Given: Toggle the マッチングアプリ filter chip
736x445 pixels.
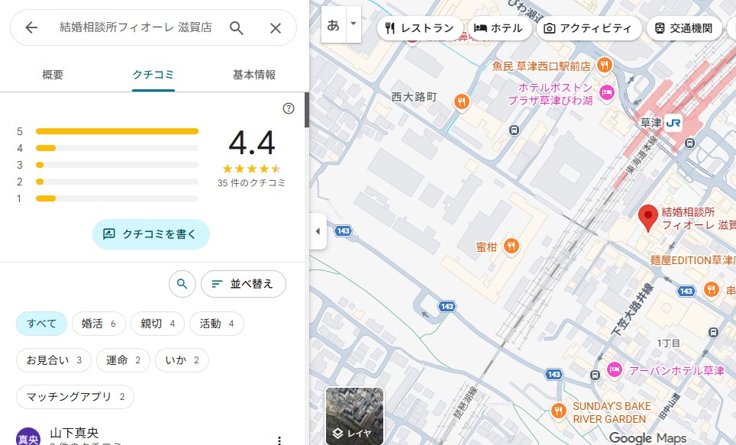Looking at the screenshot, I should (x=76, y=397).
